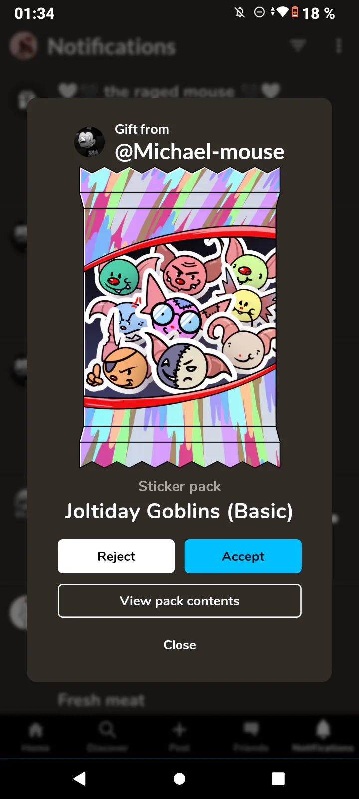Close the gift dialog

click(179, 645)
